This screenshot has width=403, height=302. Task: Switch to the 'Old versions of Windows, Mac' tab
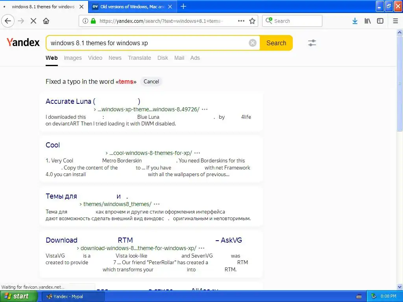point(133,7)
